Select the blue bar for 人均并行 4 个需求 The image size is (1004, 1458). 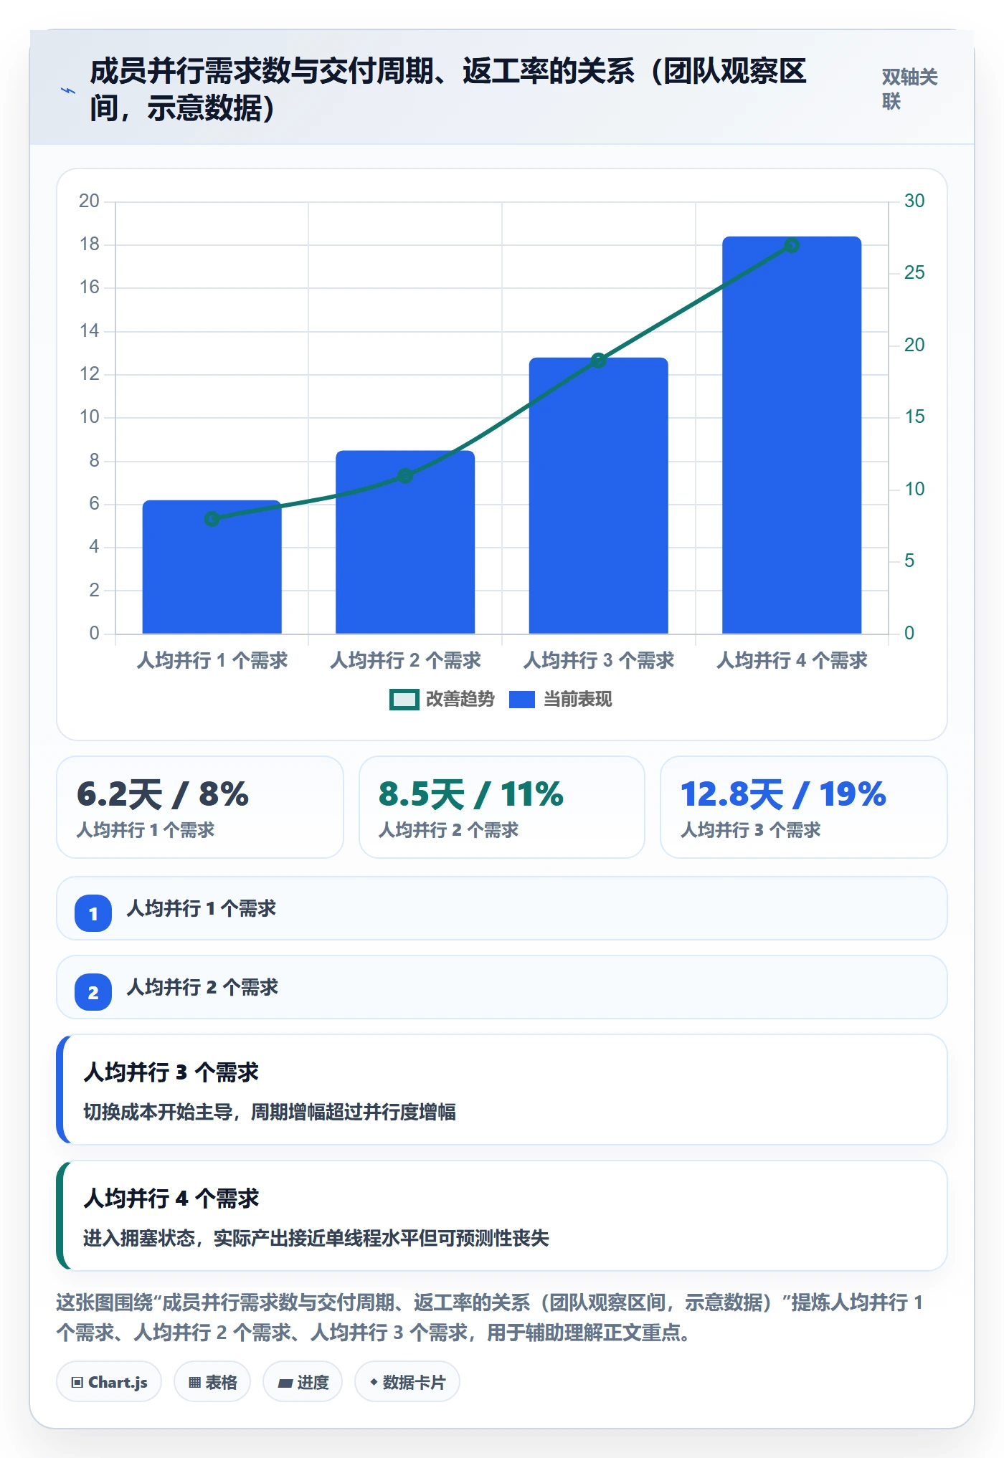click(x=792, y=435)
